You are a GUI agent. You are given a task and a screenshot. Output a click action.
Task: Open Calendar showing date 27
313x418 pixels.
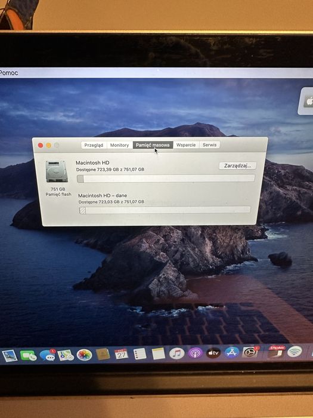pos(122,354)
